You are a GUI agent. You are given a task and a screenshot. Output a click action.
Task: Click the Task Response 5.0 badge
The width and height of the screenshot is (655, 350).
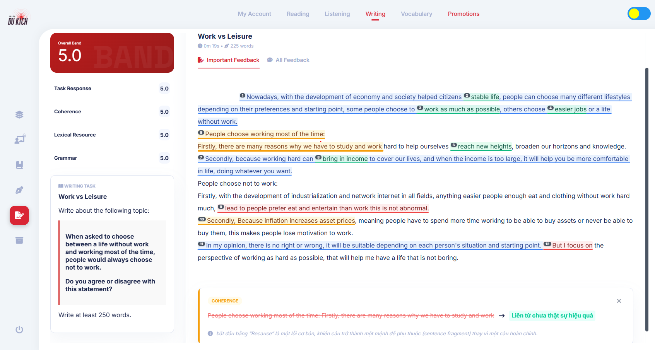tap(164, 89)
